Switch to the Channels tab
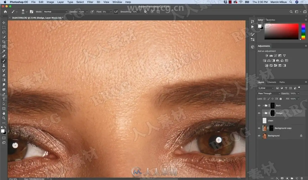308x180 pixels. pyautogui.click(x=272, y=82)
